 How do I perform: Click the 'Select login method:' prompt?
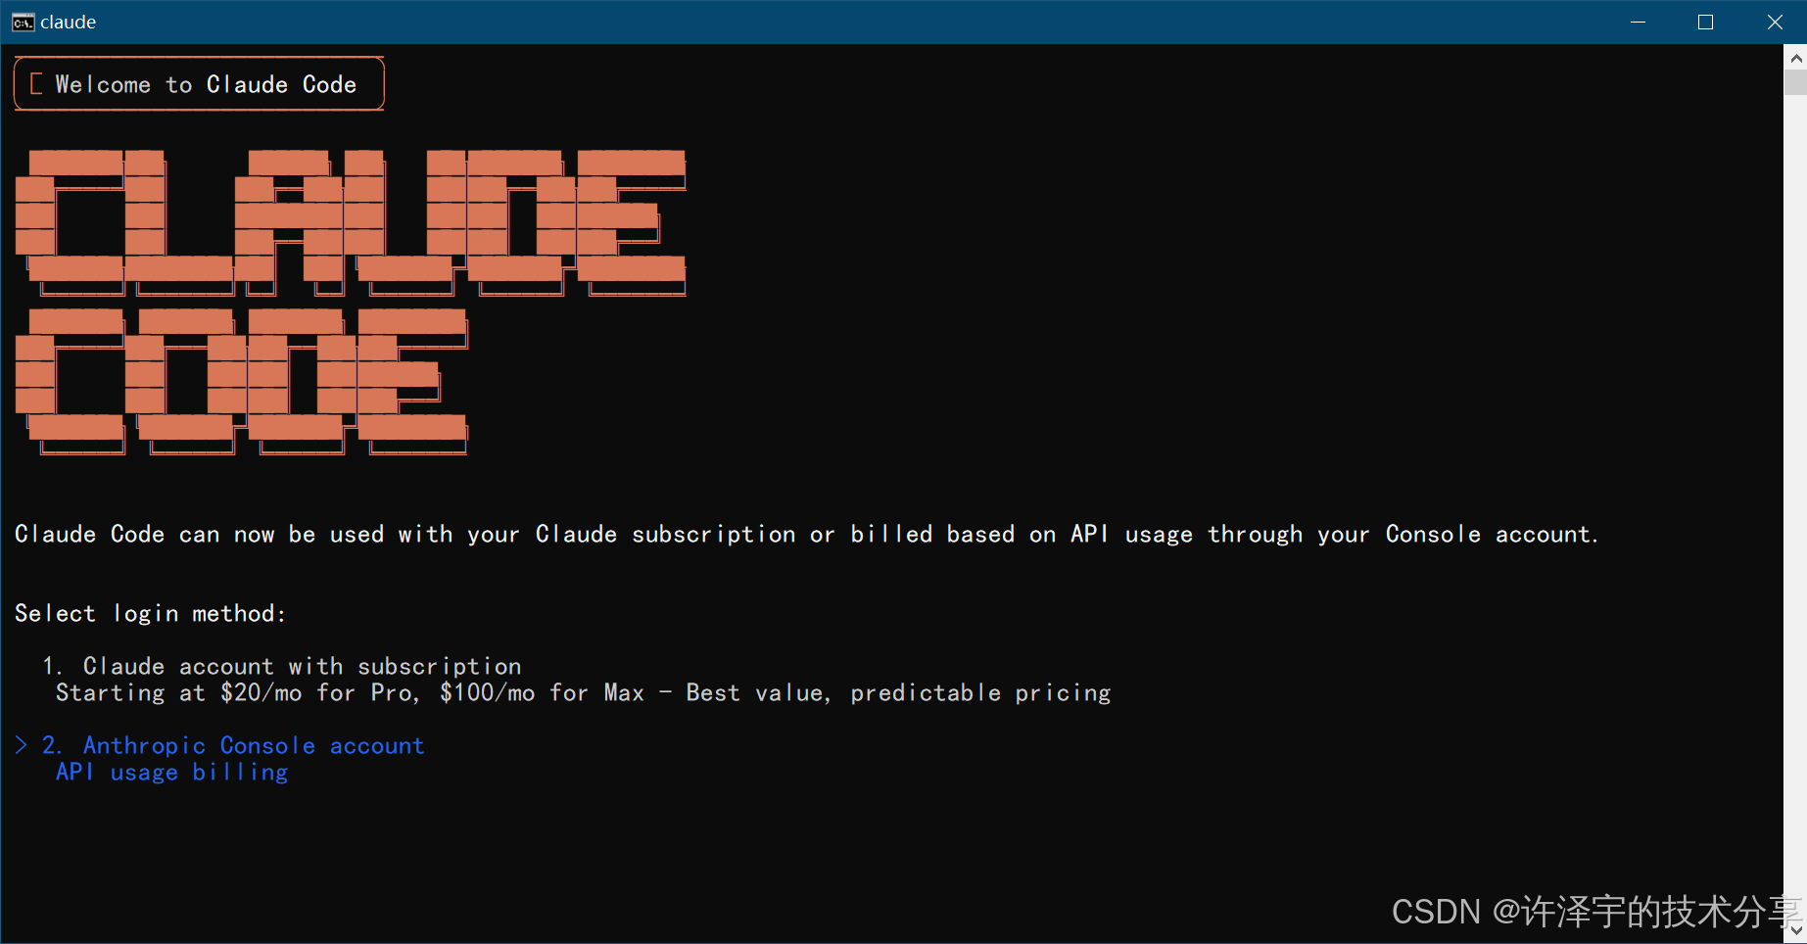pyautogui.click(x=151, y=614)
